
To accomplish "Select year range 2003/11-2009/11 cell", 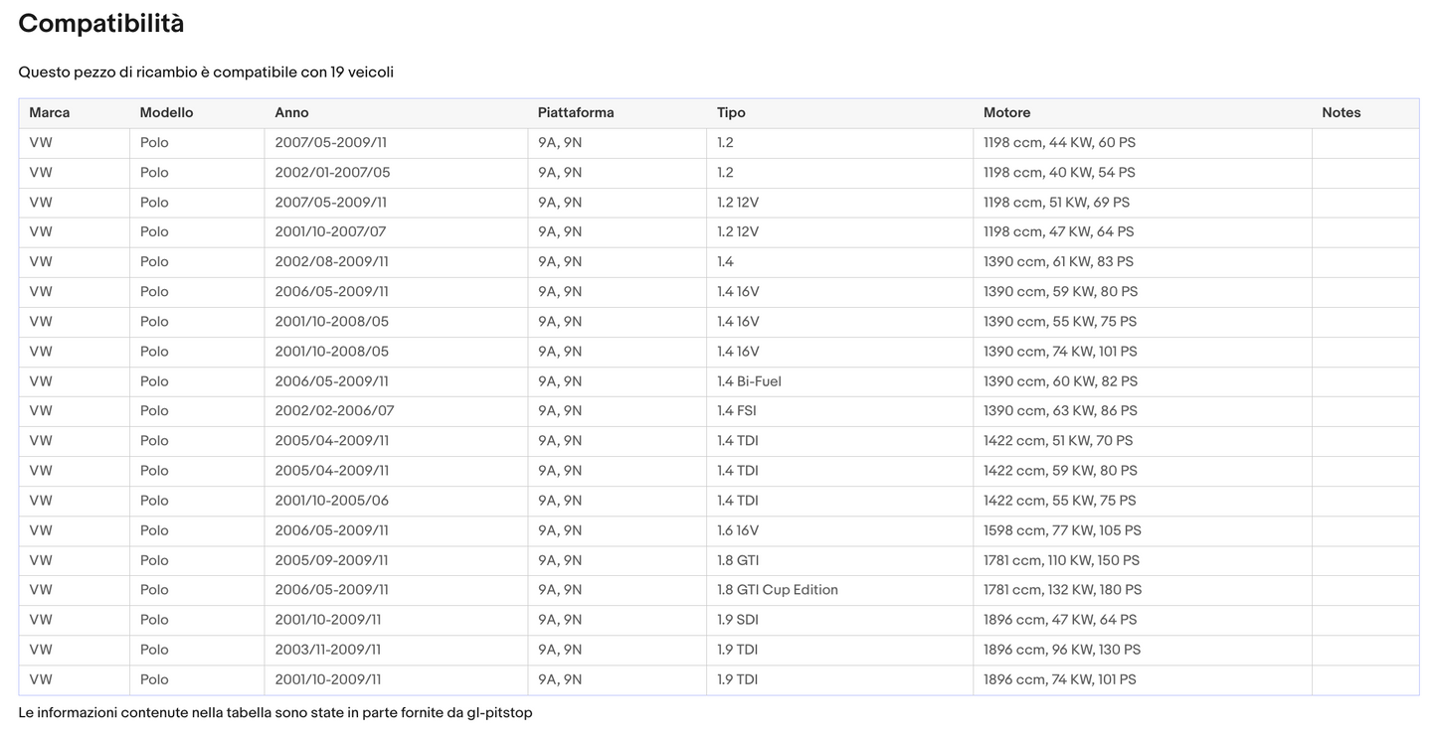I will (327, 650).
